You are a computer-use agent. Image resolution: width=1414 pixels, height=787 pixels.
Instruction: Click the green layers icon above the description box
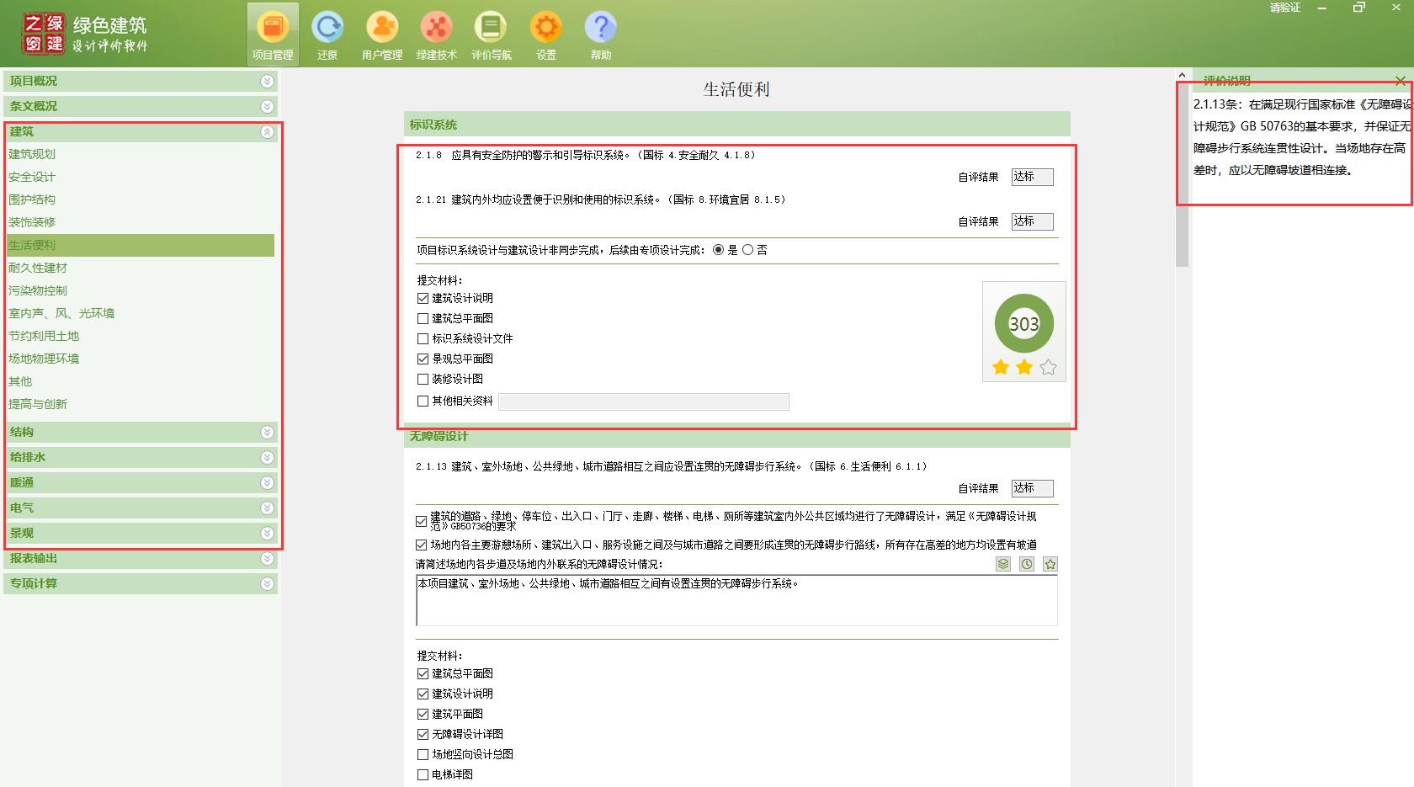(1003, 564)
